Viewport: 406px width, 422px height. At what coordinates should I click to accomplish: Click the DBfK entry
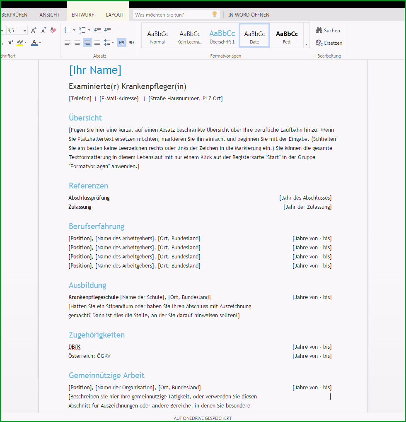75,347
